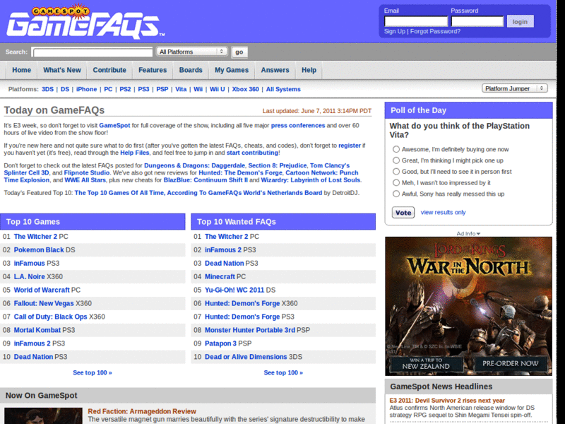Screen dimensions: 565x424
Task: Focus the Password input field
Action: (477, 22)
